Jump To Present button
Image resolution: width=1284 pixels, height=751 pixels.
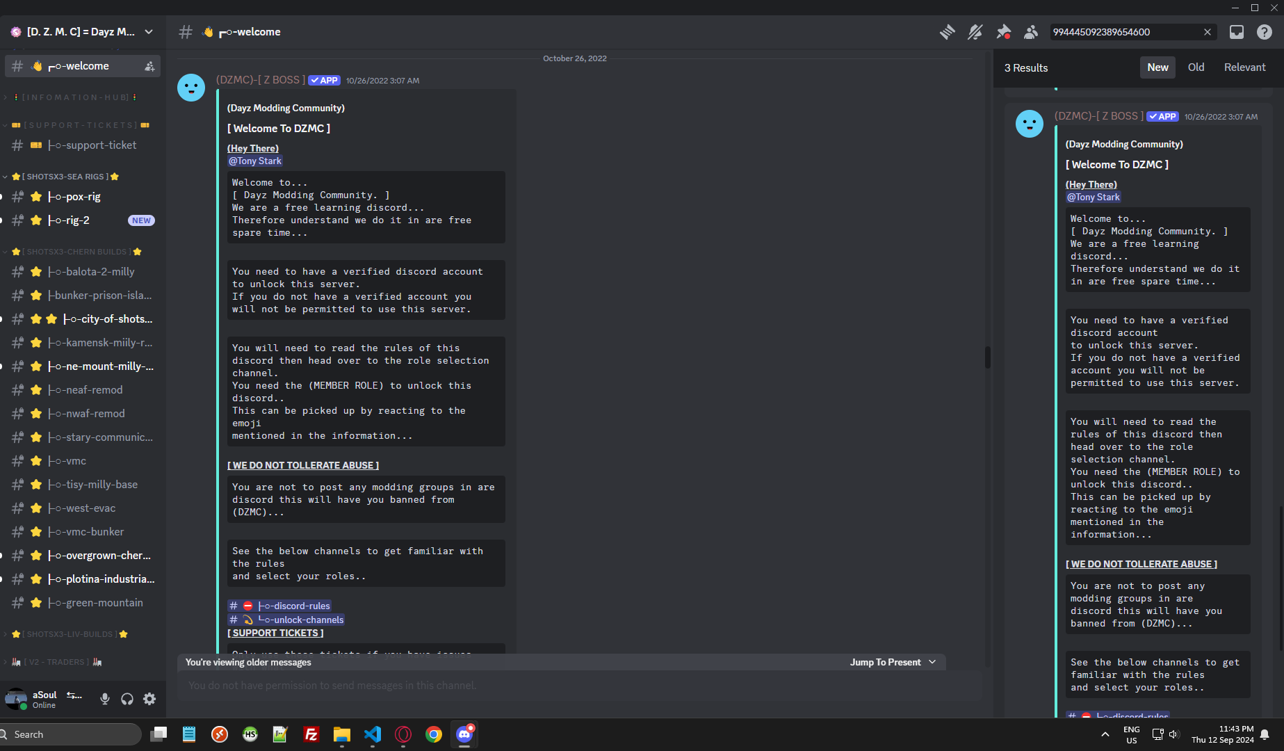pyautogui.click(x=893, y=662)
